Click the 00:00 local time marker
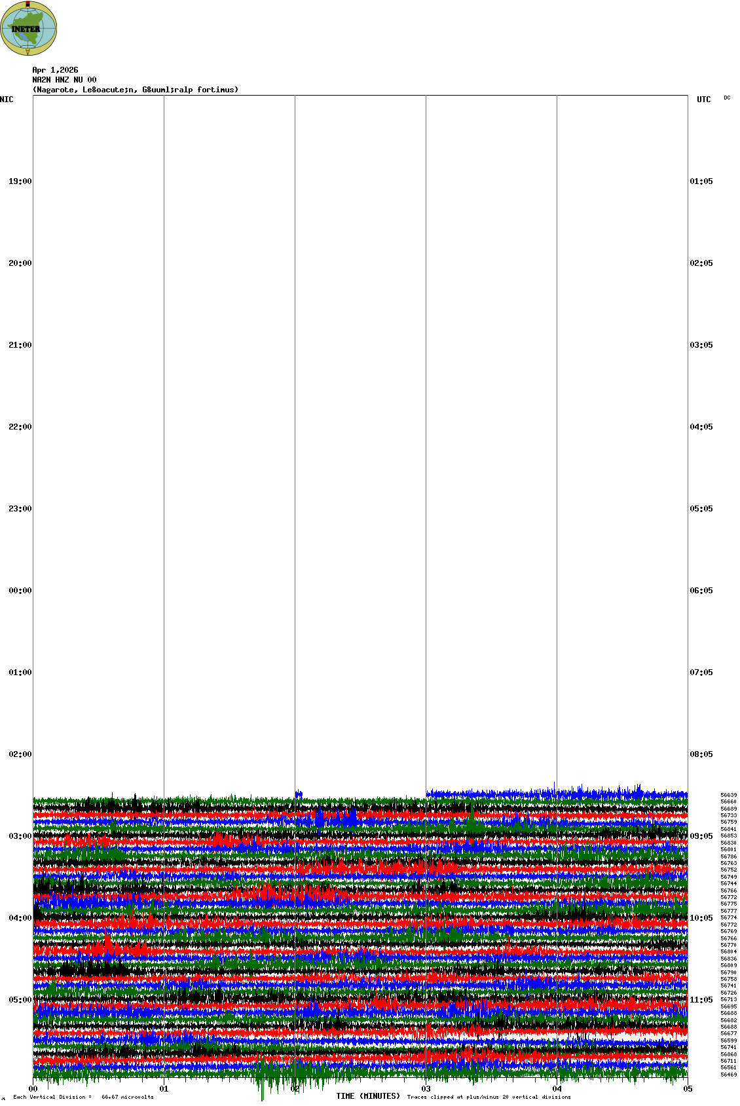Image resolution: width=740 pixels, height=1106 pixels. click(20, 591)
